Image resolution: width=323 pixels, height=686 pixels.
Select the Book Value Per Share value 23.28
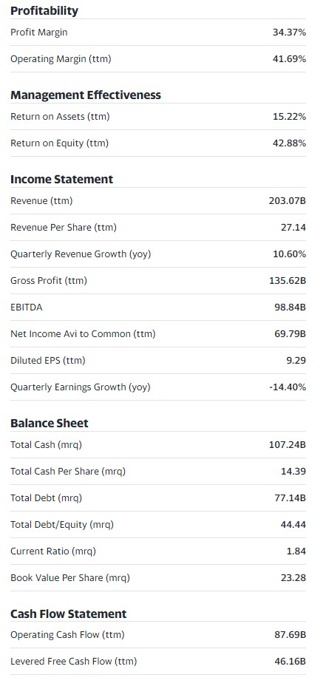293,578
